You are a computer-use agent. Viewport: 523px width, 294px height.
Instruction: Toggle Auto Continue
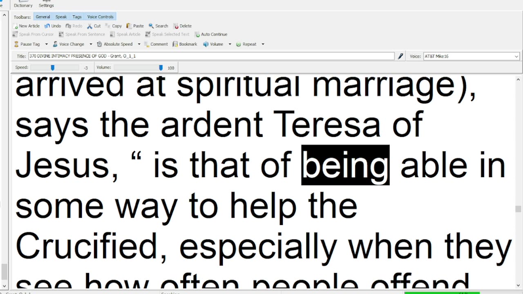click(x=211, y=34)
